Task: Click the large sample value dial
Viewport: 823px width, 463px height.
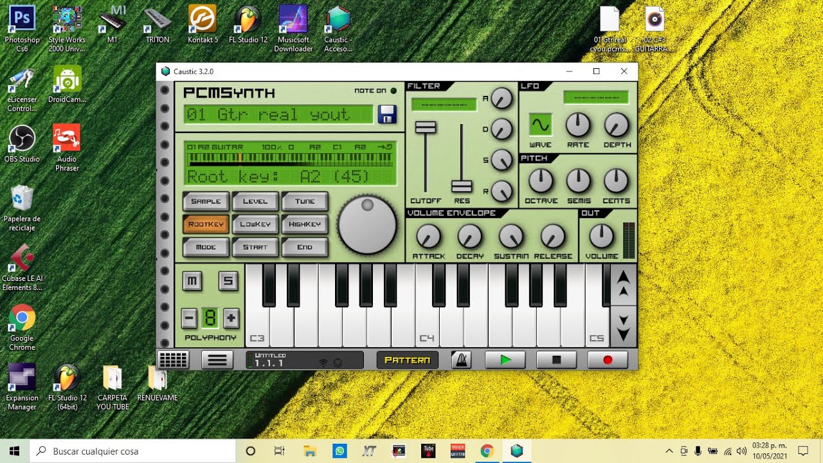Action: click(x=367, y=224)
